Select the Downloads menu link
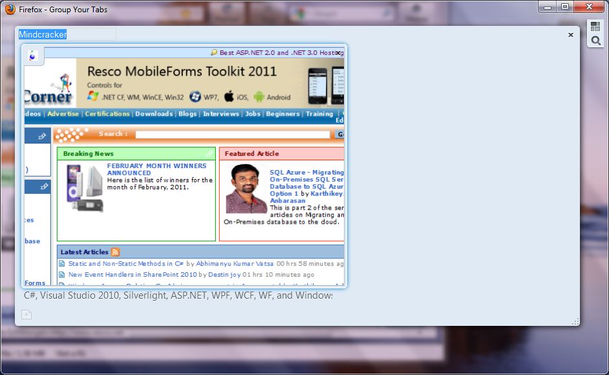The height and width of the screenshot is (375, 609). (154, 114)
